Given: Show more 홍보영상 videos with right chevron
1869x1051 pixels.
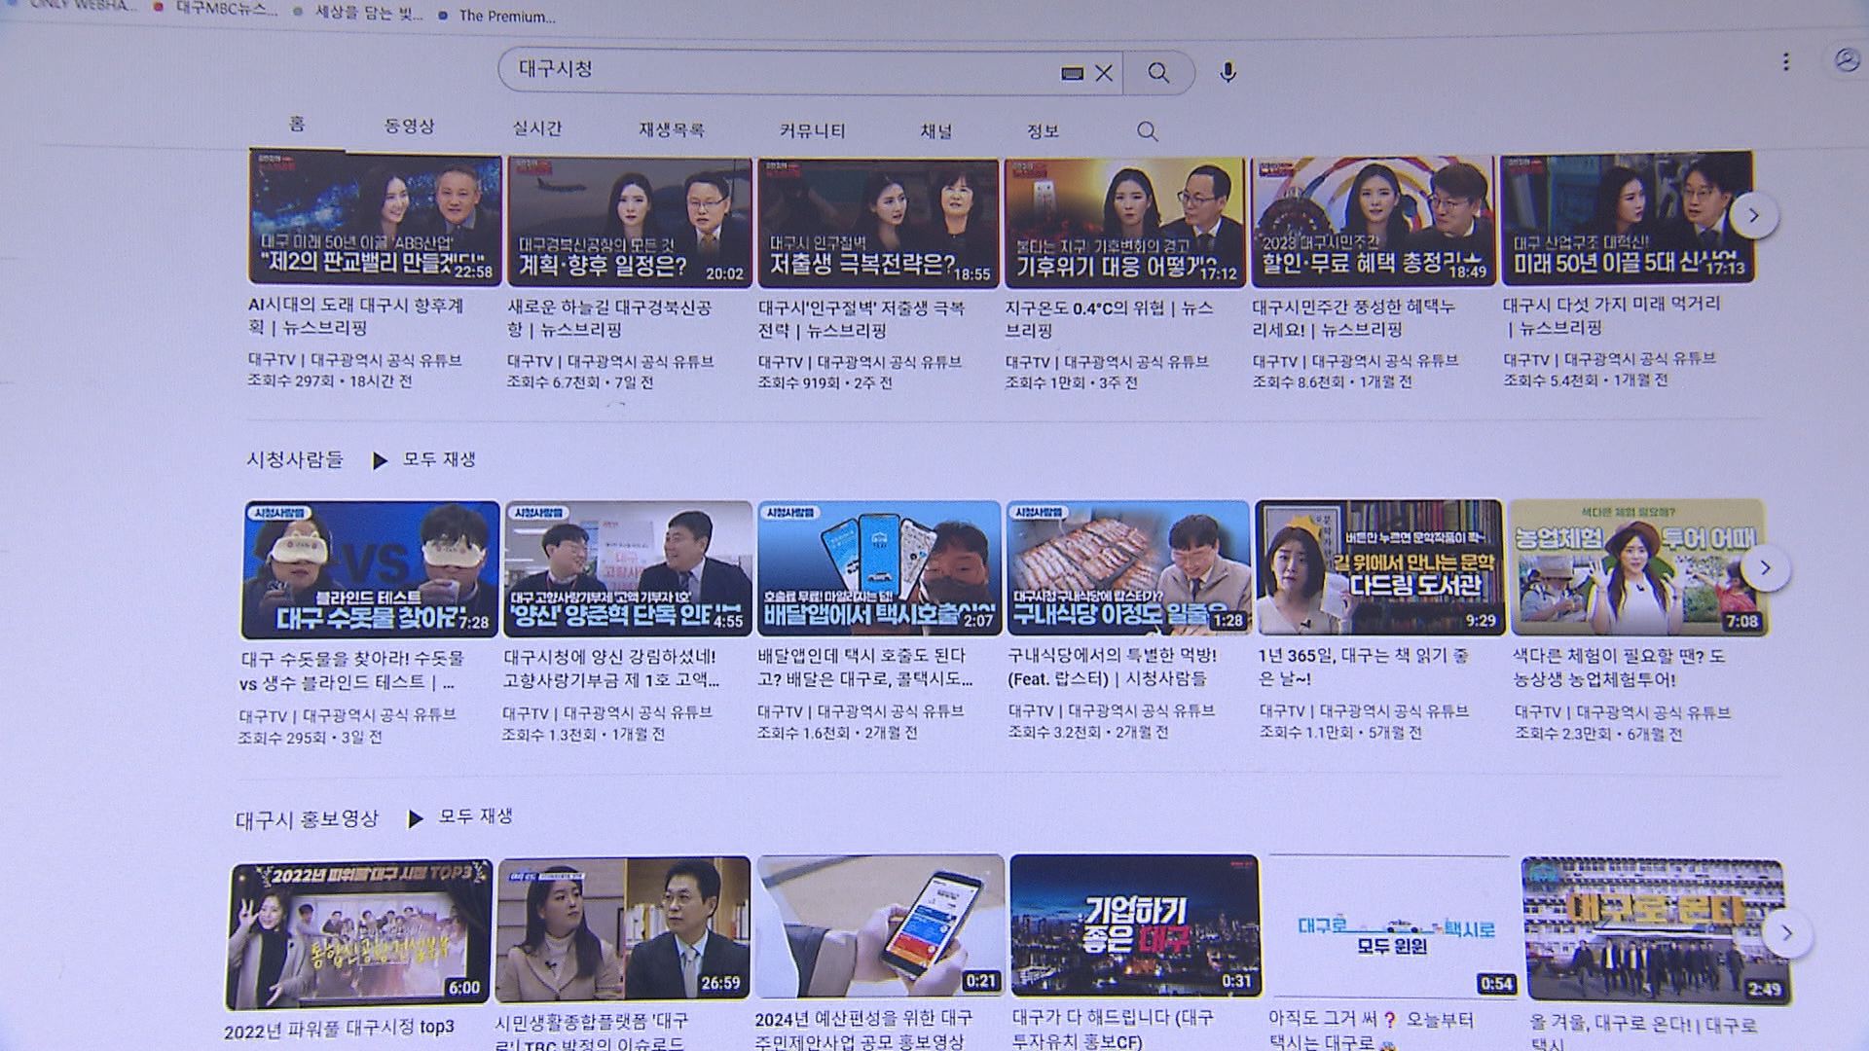Looking at the screenshot, I should (x=1786, y=932).
